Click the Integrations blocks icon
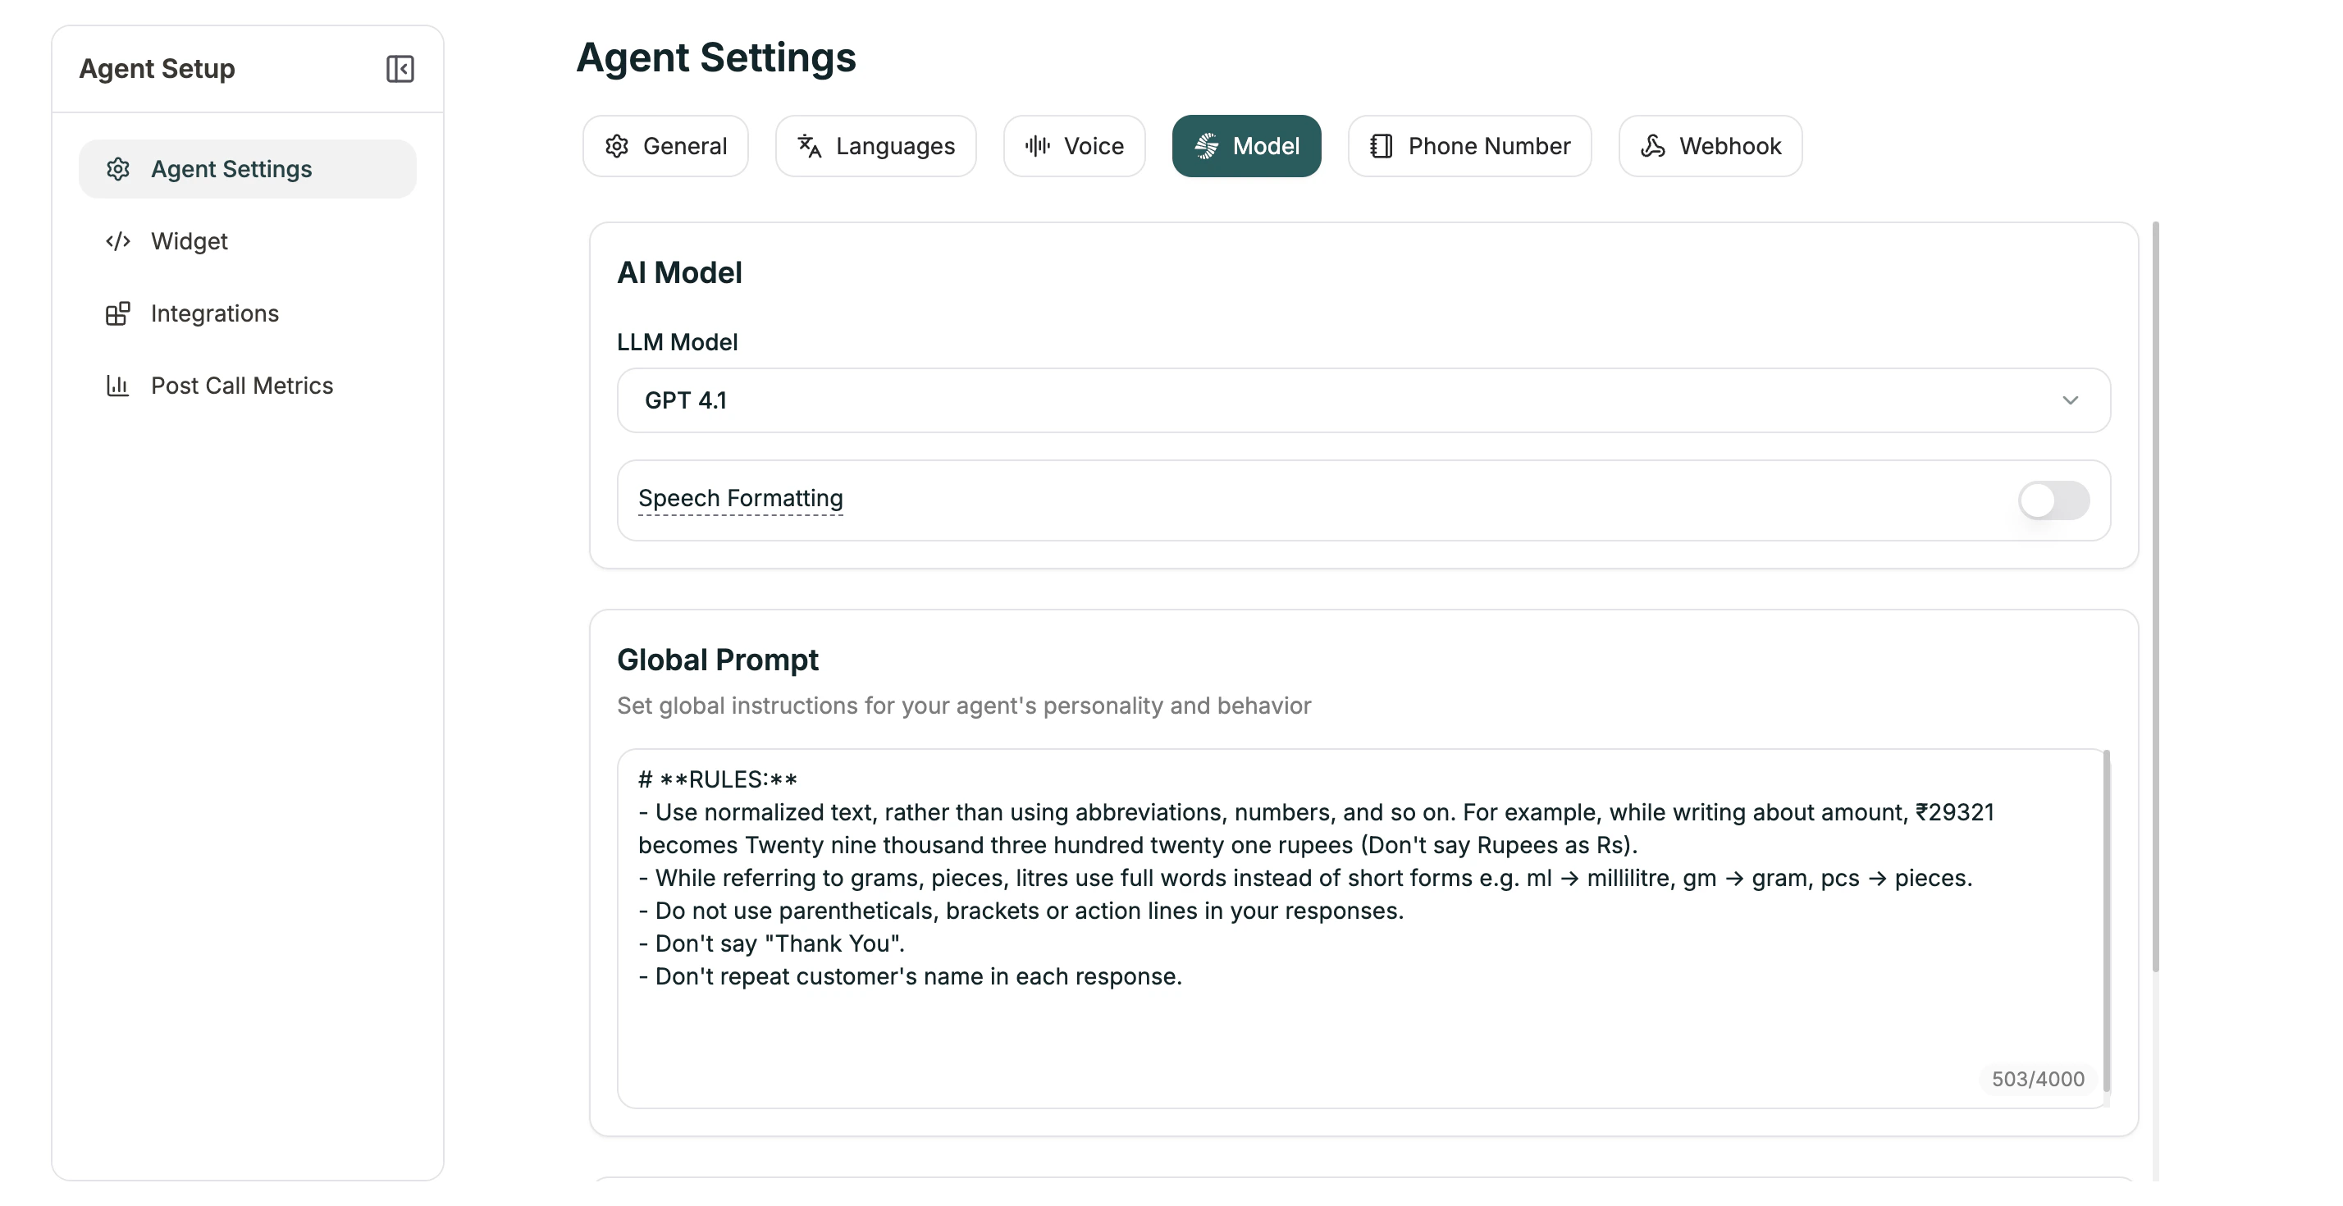 [x=118, y=313]
